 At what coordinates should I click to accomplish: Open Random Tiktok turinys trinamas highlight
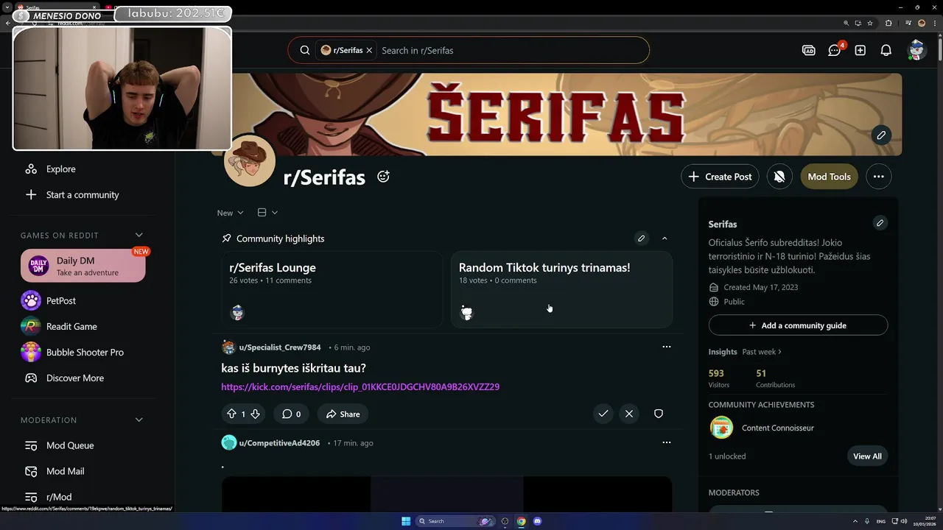point(561,289)
